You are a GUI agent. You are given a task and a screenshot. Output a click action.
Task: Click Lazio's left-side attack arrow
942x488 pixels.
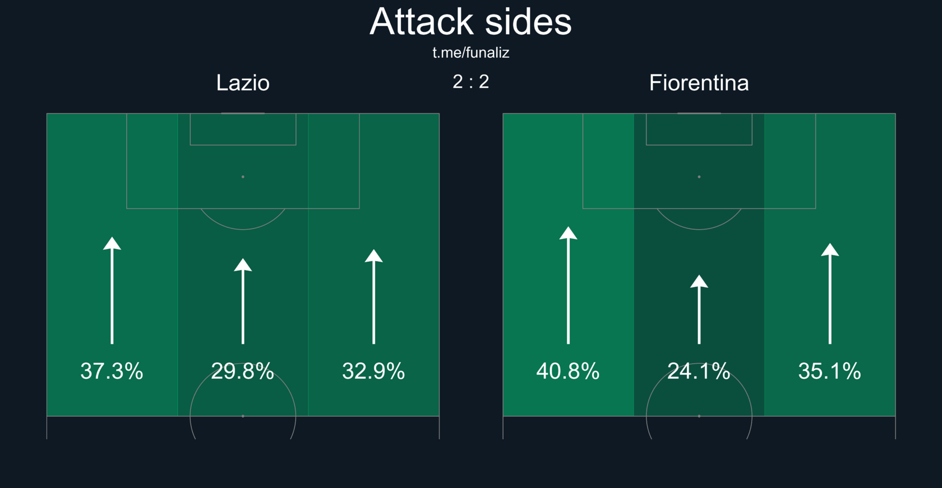(112, 291)
